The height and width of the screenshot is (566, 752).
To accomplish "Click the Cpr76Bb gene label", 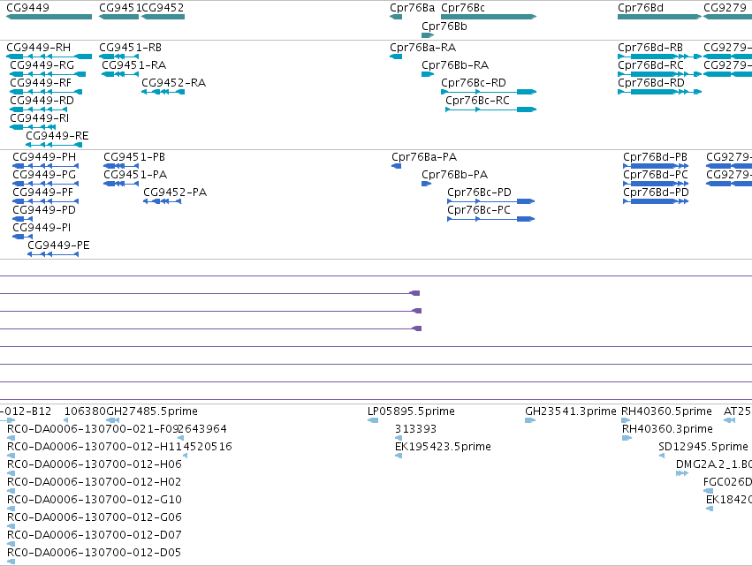I will tap(444, 26).
